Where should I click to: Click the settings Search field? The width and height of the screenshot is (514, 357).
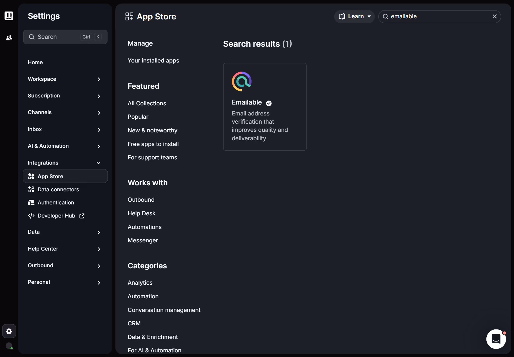click(x=65, y=37)
